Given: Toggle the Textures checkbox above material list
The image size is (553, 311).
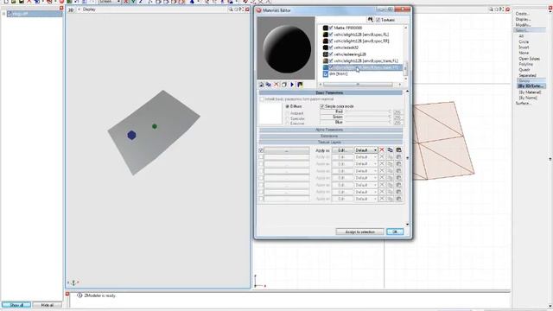Looking at the screenshot, I should [x=378, y=20].
